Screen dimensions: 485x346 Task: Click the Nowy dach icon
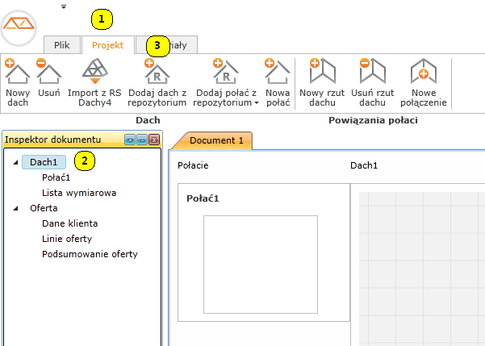[x=17, y=74]
